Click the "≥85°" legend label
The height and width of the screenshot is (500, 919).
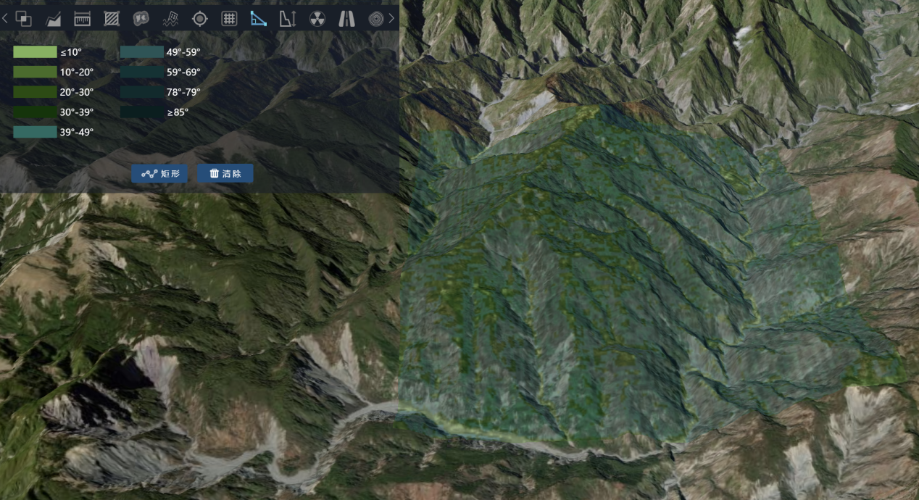pyautogui.click(x=178, y=112)
